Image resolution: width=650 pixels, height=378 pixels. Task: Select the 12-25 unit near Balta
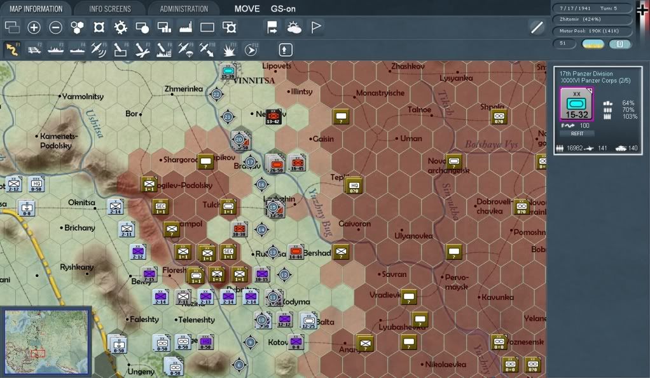308,320
